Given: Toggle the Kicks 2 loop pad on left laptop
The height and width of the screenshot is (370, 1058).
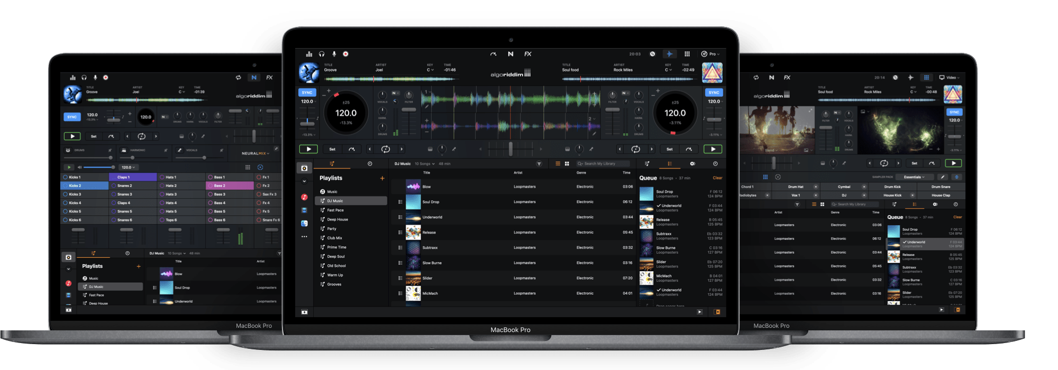Looking at the screenshot, I should click(x=85, y=186).
